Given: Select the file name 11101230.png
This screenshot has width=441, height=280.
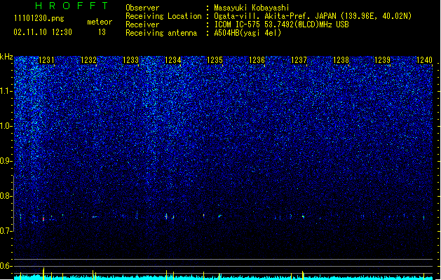Looking at the screenshot, I should (39, 18).
